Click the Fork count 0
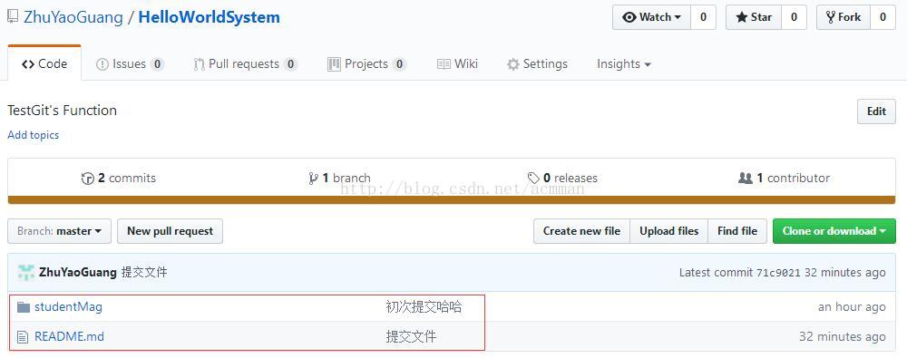This screenshot has width=907, height=358. [x=883, y=17]
